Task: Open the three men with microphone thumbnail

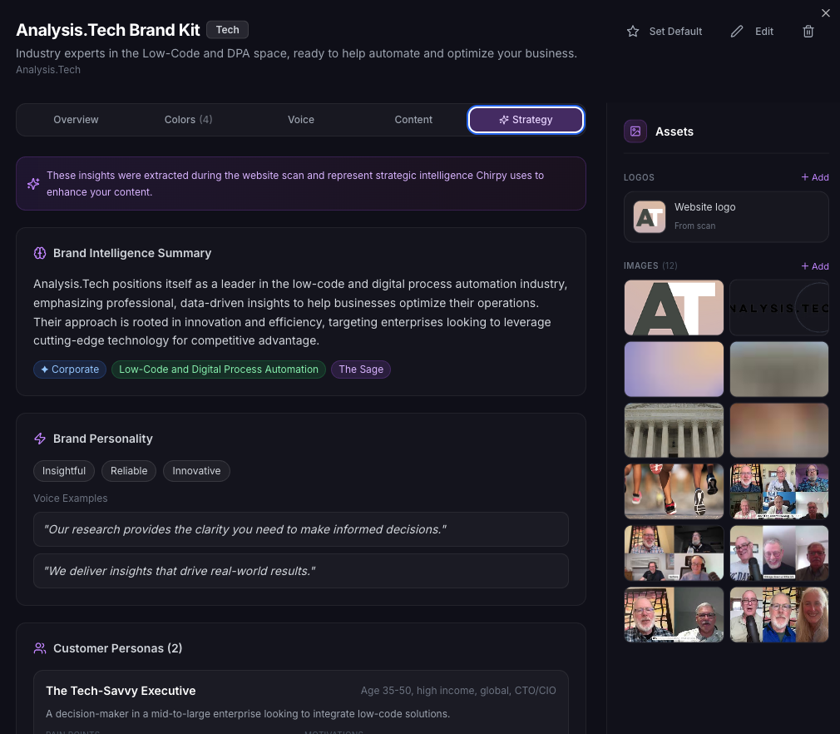Action: point(779,553)
